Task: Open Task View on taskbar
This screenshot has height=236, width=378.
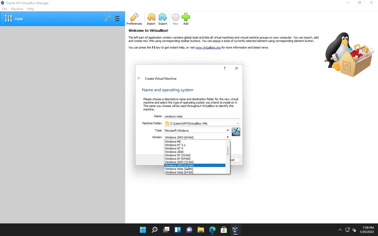Action: pyautogui.click(x=166, y=230)
